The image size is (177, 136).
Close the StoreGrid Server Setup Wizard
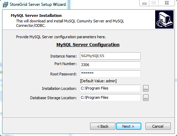click(167, 3)
